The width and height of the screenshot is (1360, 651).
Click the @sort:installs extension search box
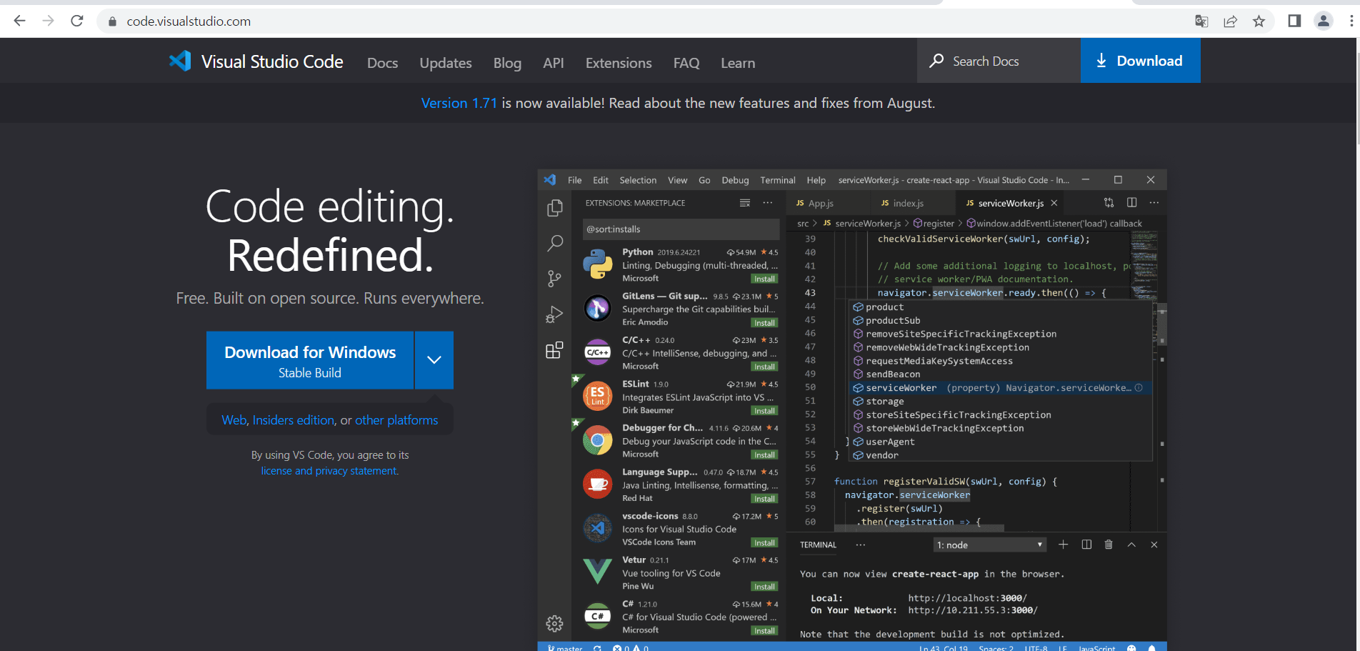pos(681,229)
